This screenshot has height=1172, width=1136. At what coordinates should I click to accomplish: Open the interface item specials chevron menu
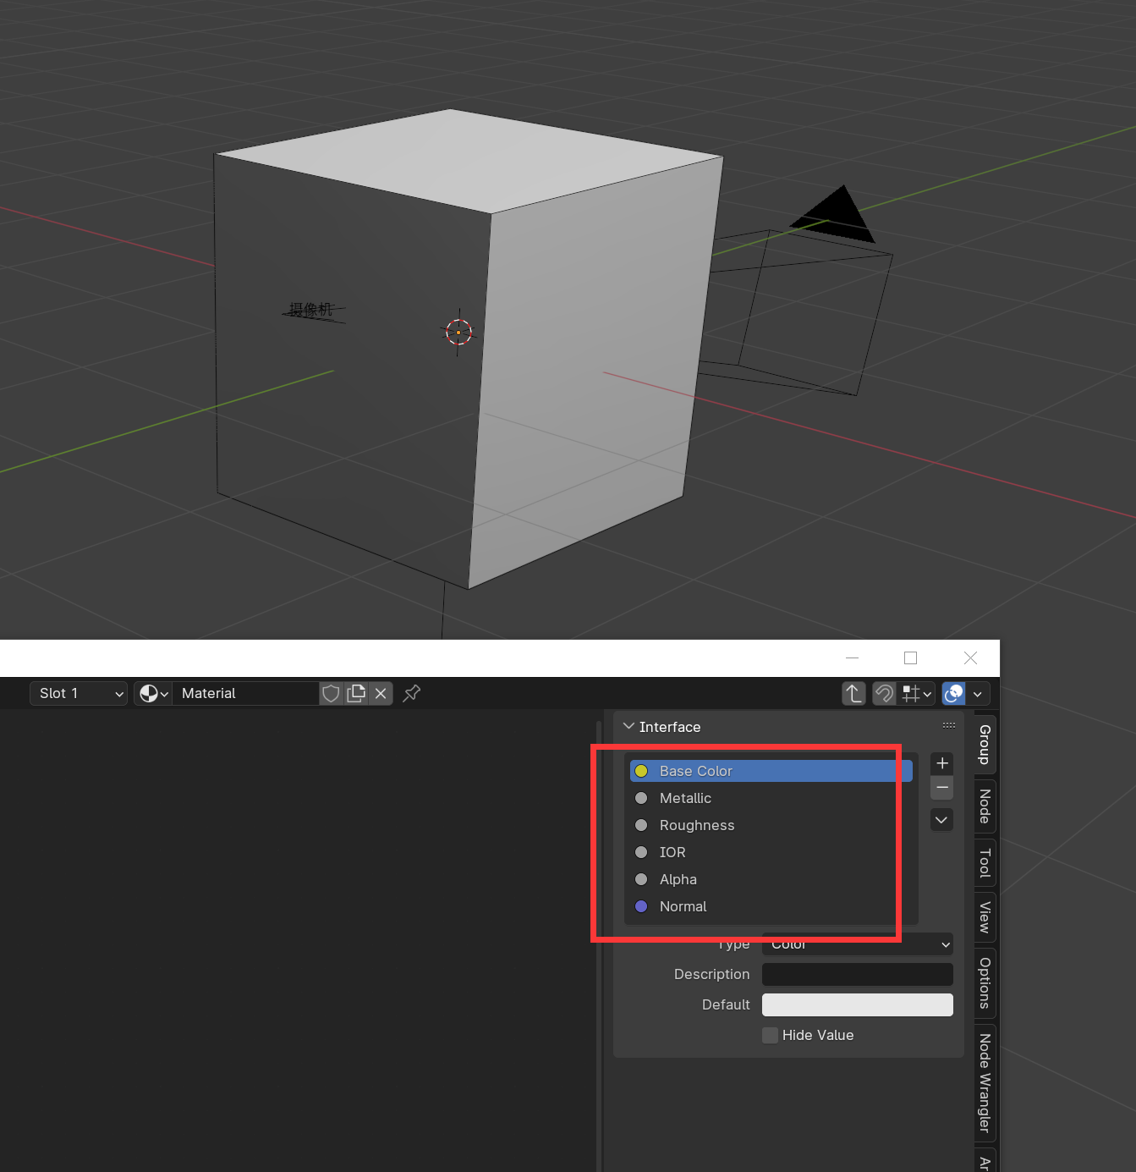[941, 820]
